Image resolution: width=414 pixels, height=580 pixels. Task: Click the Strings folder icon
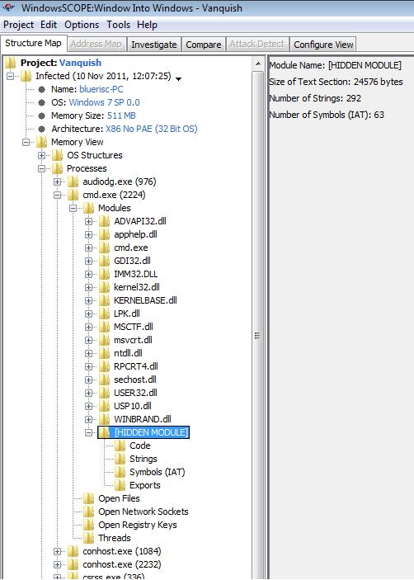[x=120, y=459]
